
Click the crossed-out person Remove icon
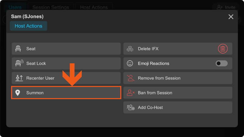click(131, 78)
